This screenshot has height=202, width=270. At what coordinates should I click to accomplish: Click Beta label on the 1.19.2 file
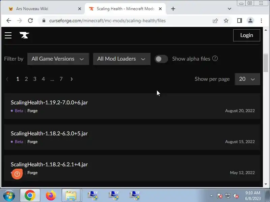(19, 111)
